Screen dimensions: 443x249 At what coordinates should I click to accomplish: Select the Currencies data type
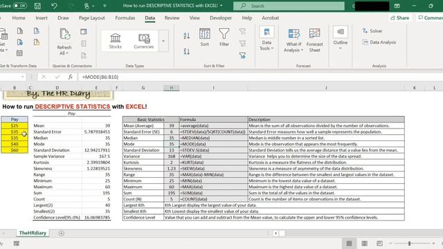144,41
